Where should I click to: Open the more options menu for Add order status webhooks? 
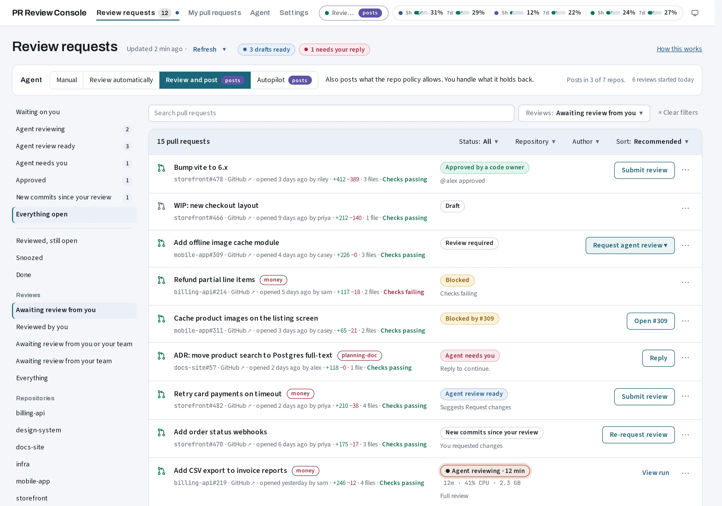(685, 435)
